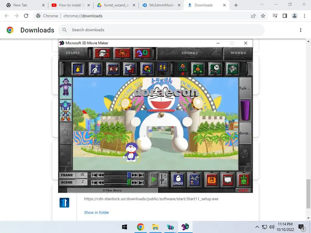
Task: Open the filmstrip action browser tool
Action: point(113,69)
